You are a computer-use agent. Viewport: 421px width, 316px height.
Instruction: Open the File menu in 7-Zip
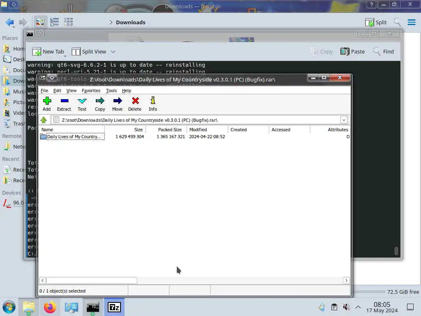44,91
